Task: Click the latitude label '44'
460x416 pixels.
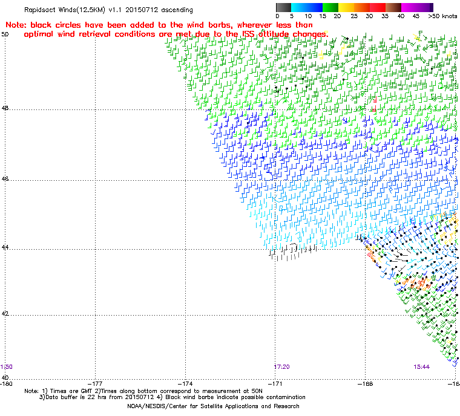Action: point(5,247)
